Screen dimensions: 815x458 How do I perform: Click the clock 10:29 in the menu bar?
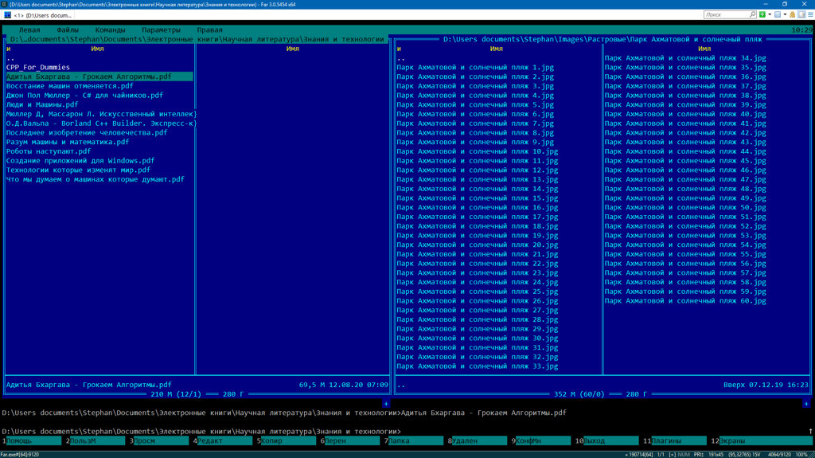[x=801, y=29]
